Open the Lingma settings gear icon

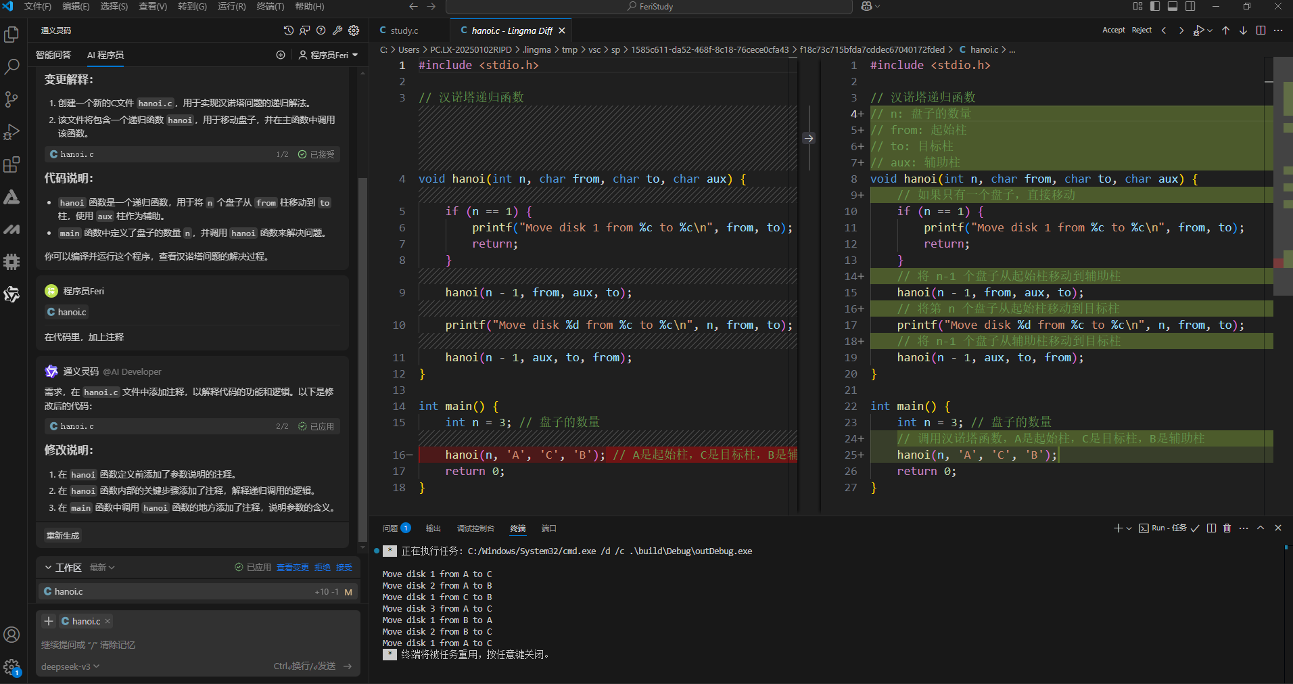354,30
